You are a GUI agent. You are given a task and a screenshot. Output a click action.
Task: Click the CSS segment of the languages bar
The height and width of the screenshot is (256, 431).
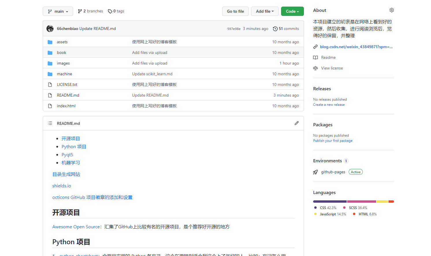point(329,201)
